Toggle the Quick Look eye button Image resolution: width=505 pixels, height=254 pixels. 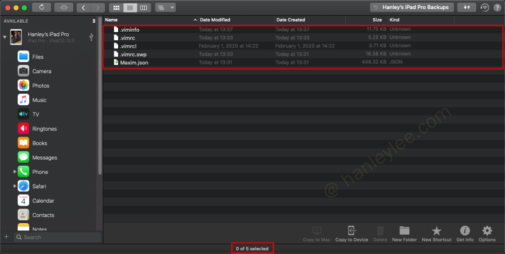64,8
